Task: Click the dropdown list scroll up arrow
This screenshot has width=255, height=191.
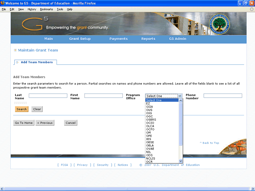Action: [180, 101]
